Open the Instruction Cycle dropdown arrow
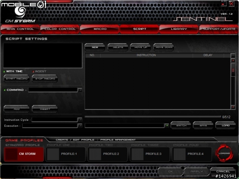Viewport: 239px width, 179px height. [x=80, y=120]
